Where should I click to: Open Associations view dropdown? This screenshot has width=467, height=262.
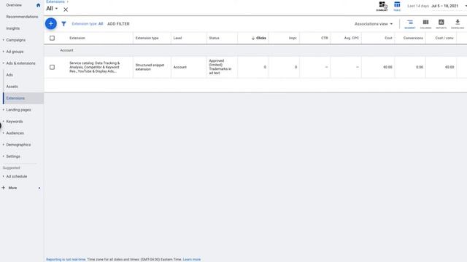coord(374,24)
